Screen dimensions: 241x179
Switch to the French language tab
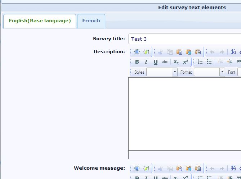(x=91, y=21)
